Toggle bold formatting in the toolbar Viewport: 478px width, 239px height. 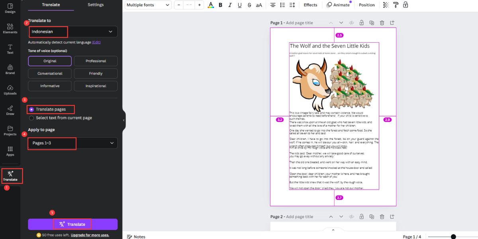pos(220,5)
